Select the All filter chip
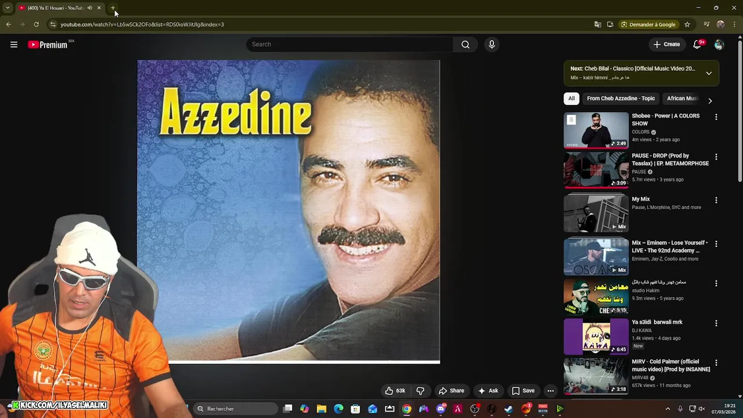The height and width of the screenshot is (418, 743). 571,99
